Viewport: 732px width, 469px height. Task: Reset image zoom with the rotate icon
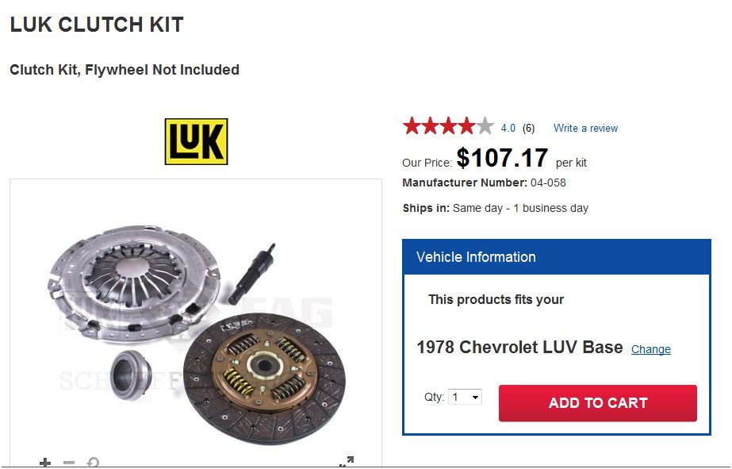pyautogui.click(x=93, y=463)
